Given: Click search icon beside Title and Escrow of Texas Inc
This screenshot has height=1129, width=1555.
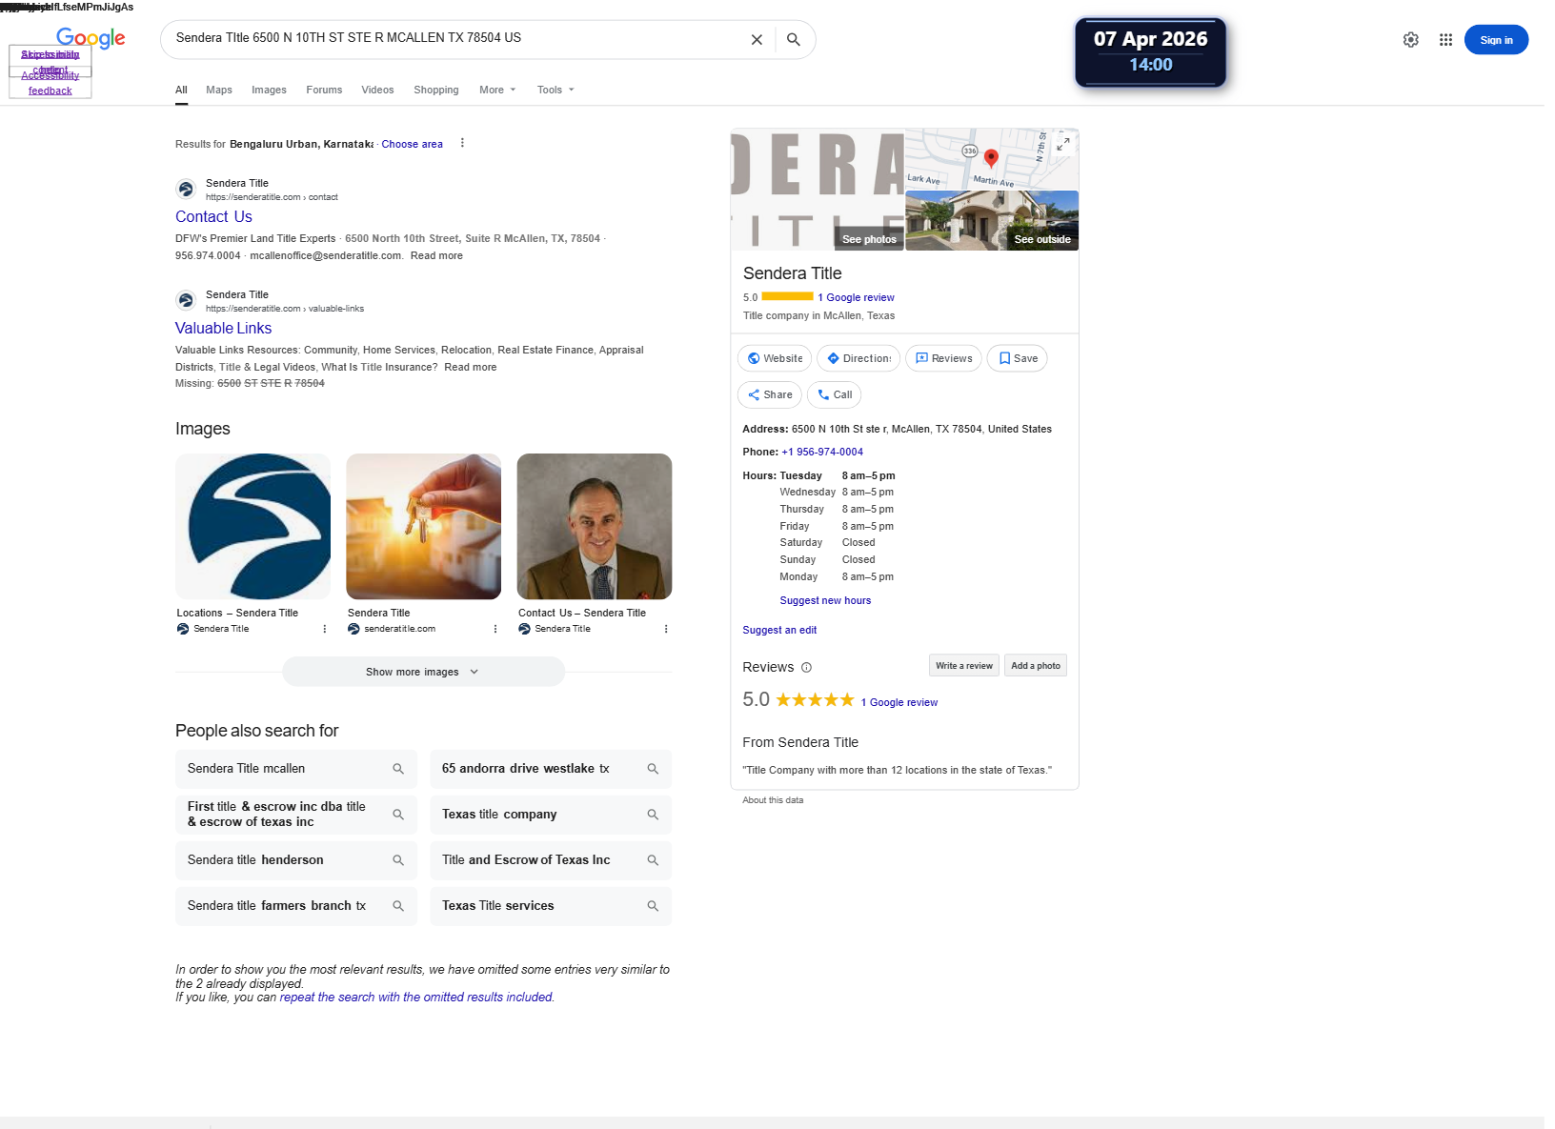Looking at the screenshot, I should [x=653, y=860].
